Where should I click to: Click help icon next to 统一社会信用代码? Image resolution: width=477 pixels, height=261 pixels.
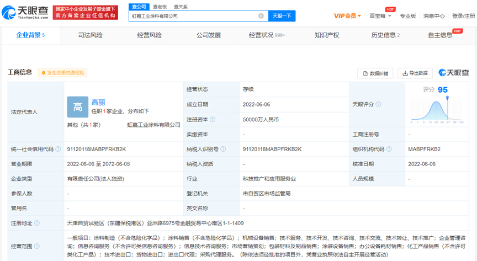pos(58,149)
